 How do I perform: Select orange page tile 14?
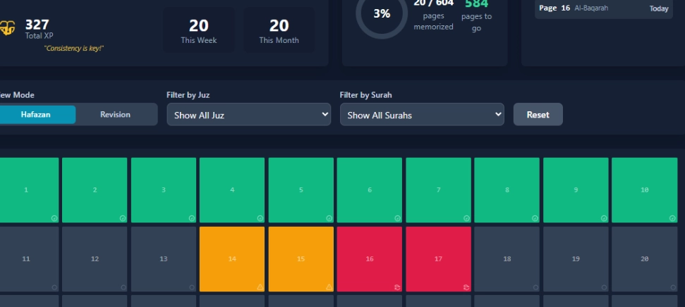[232, 259]
